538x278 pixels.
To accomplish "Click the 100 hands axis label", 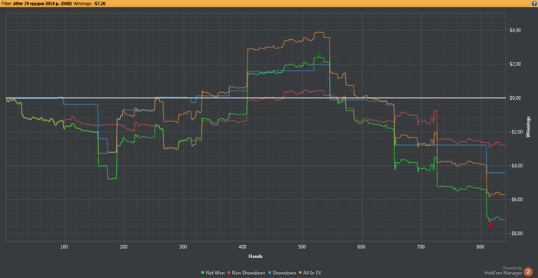I will tap(64, 247).
